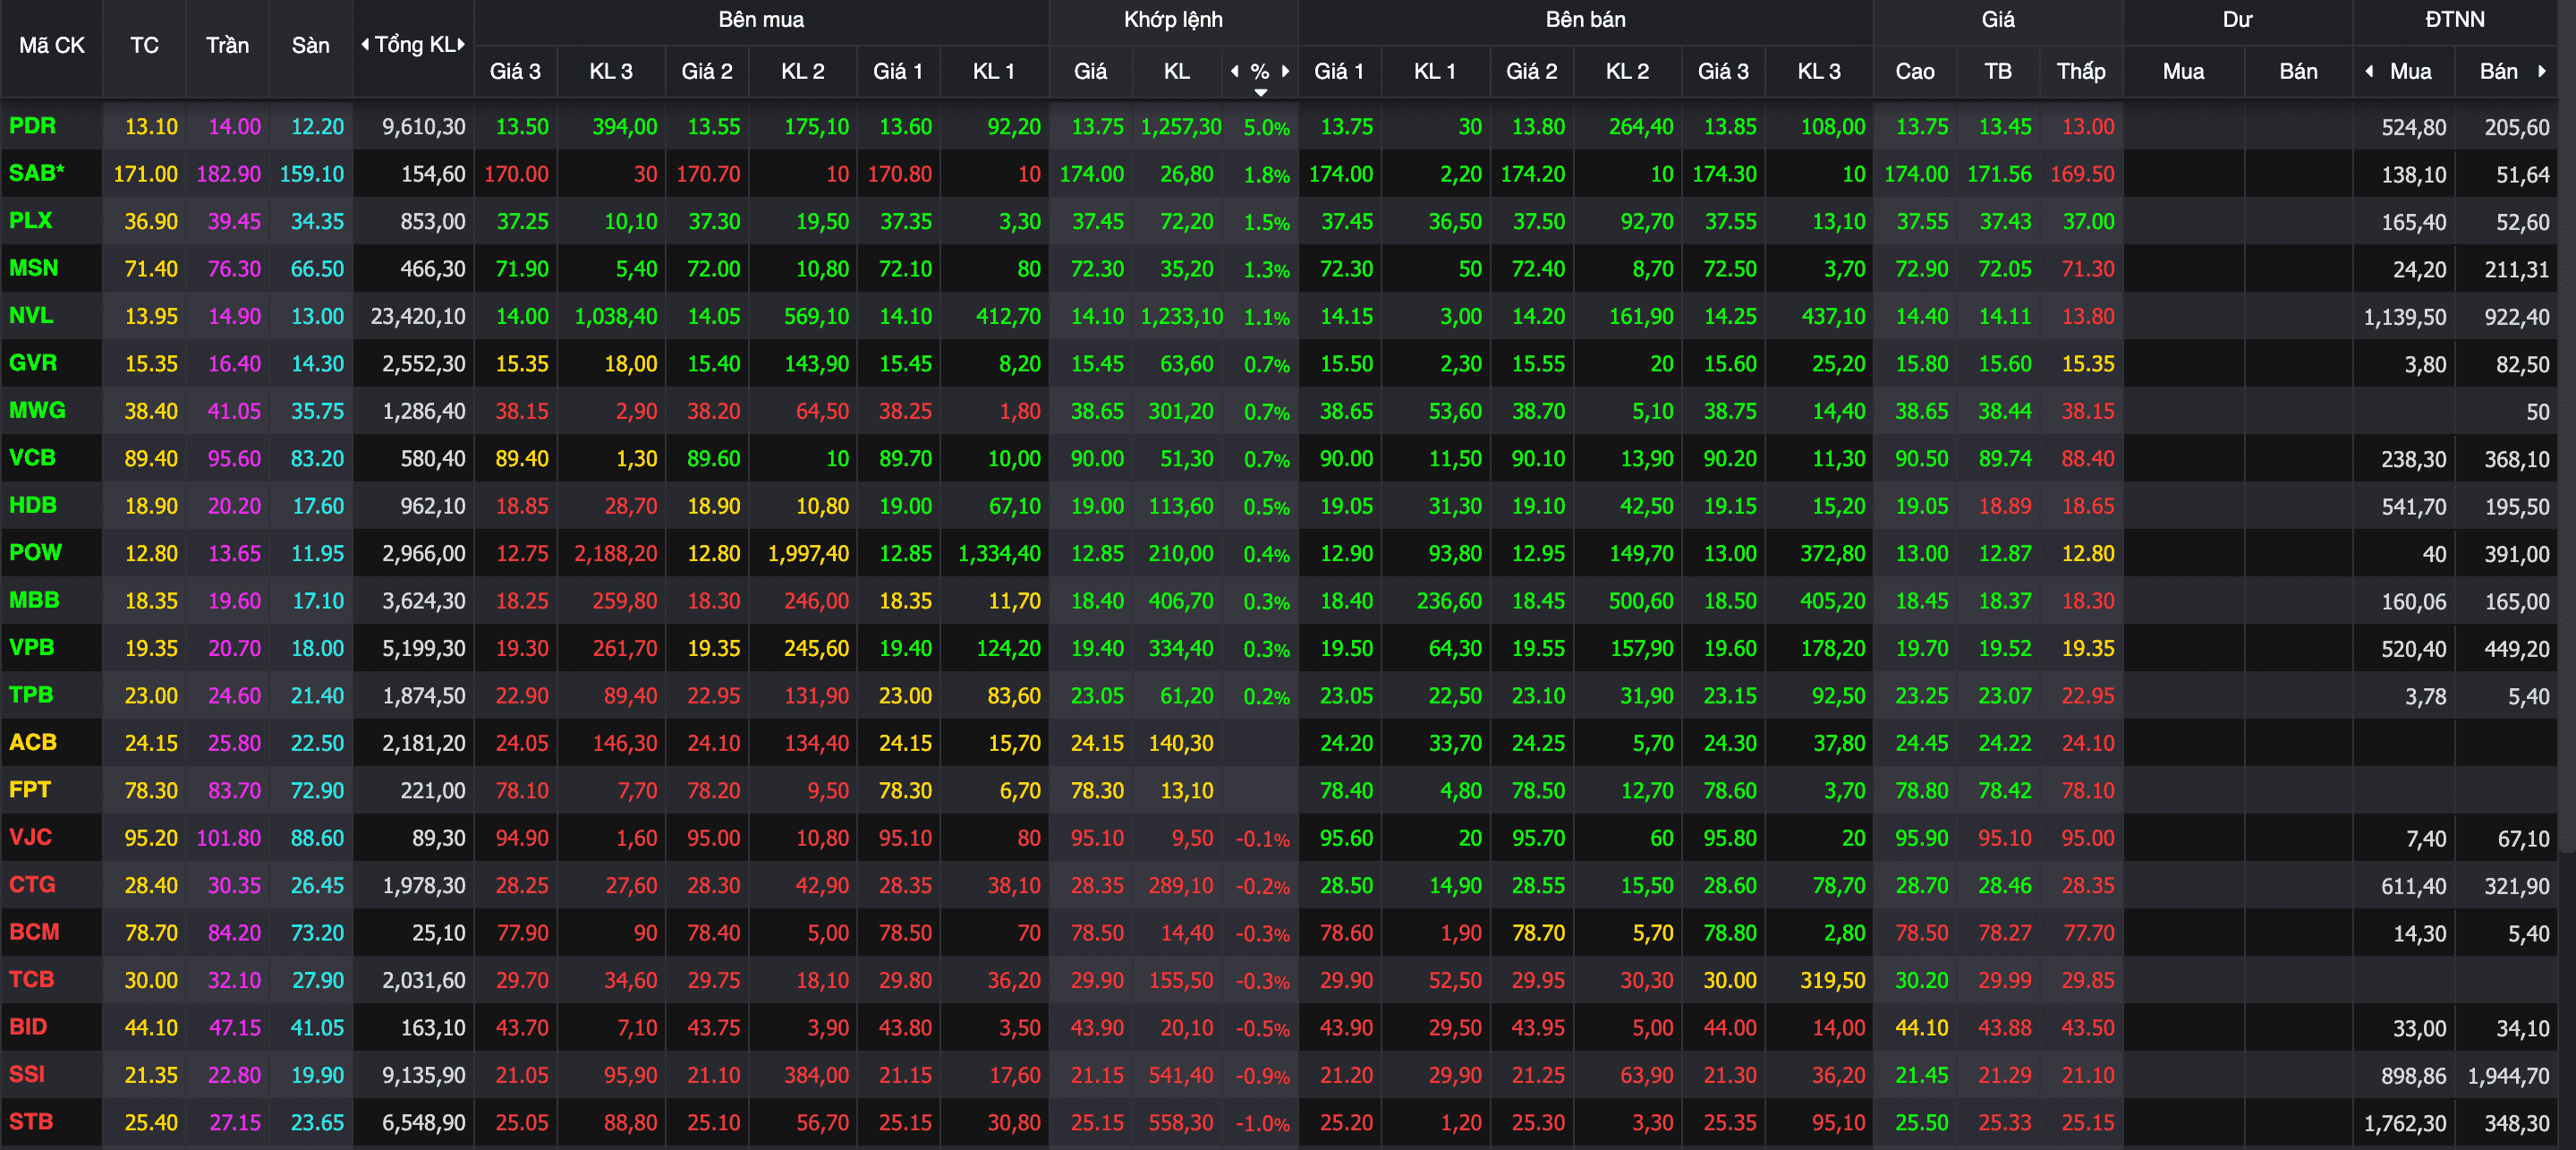This screenshot has height=1150, width=2576.
Task: Open the MWG stock symbol
Action: coord(37,410)
